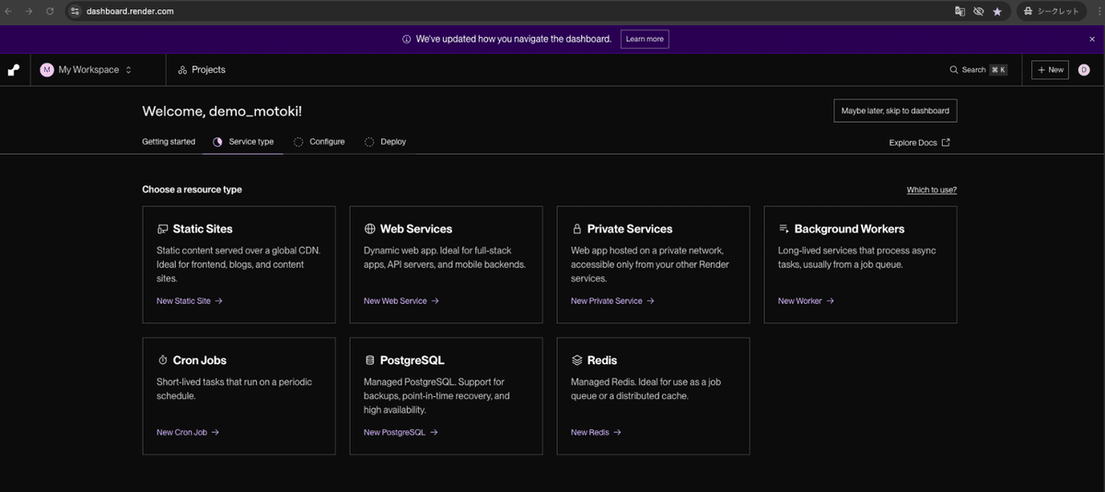The image size is (1105, 492).
Task: Click the Redis stack icon
Action: (x=577, y=360)
